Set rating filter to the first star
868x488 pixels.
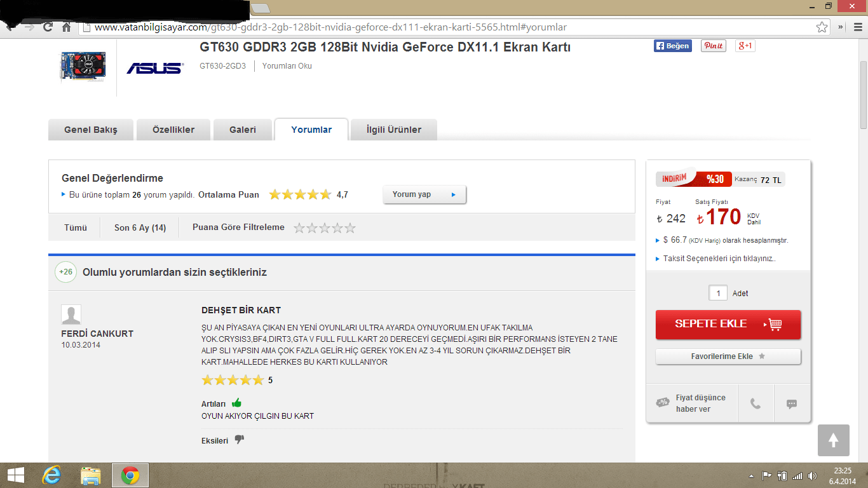click(300, 227)
